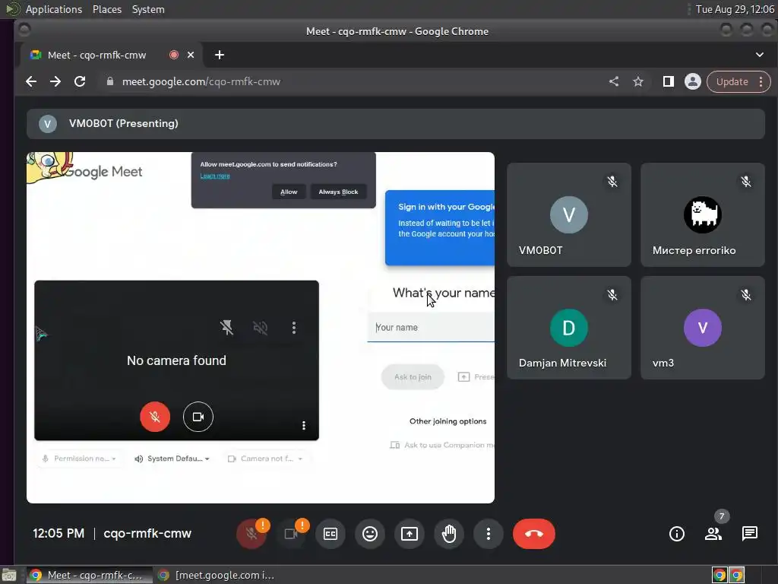Screen dimensions: 778x584
Task: Open the System menu
Action: [148, 9]
